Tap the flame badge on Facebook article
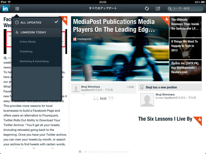 [x=64, y=20]
